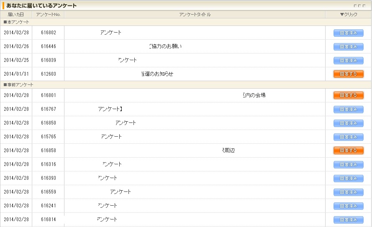Viewport: 372px width, 227px height.
Task: Click survey number 612603
Action: [x=49, y=74]
